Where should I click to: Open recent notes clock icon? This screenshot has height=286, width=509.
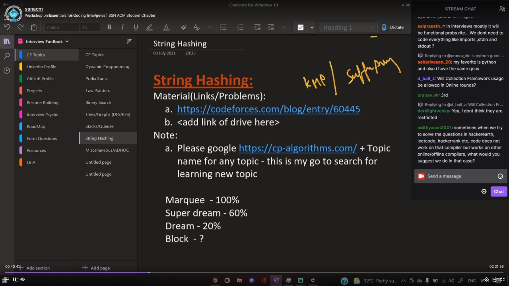coord(7,71)
